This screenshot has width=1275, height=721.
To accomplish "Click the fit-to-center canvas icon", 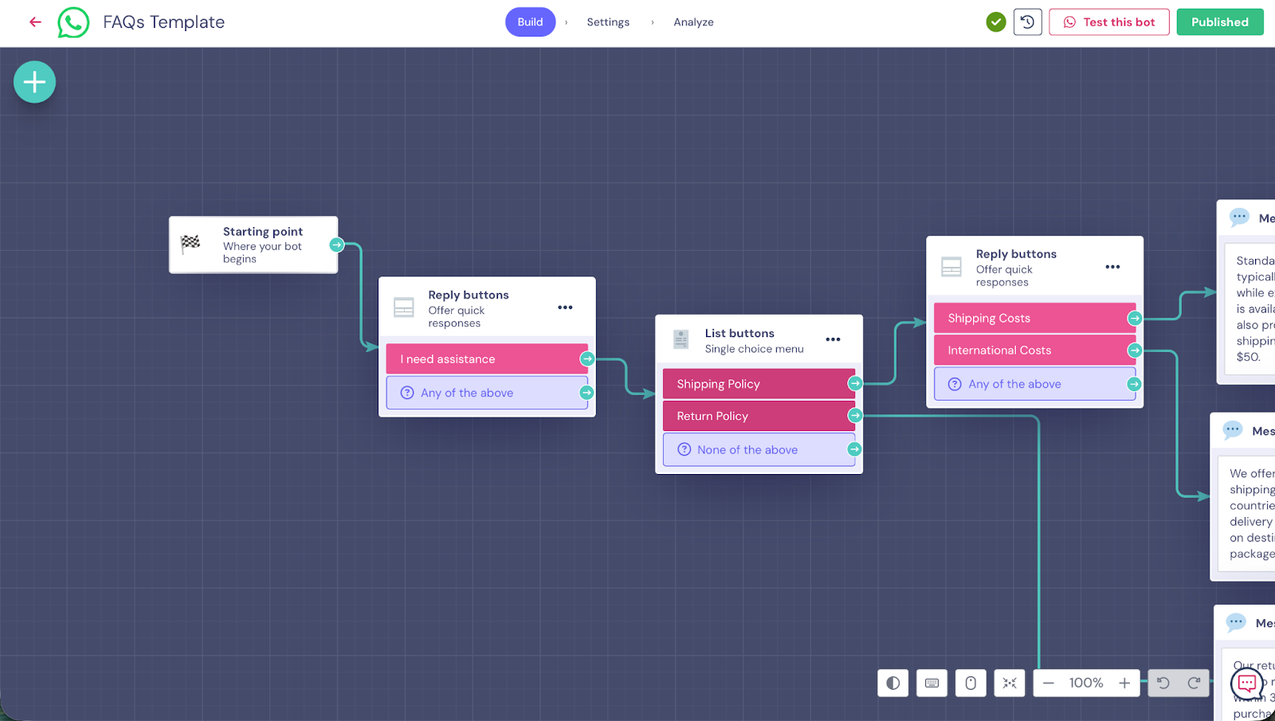I will click(x=1010, y=683).
